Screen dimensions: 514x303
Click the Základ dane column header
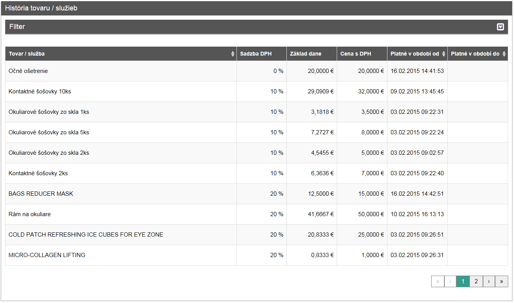pos(312,54)
